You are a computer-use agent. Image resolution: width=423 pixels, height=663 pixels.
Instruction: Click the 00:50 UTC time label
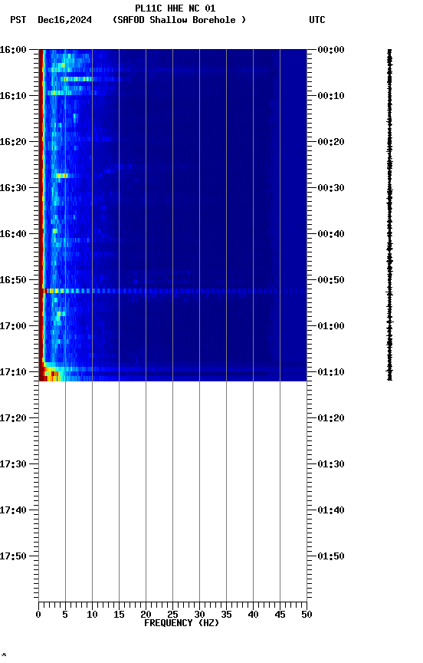(331, 280)
